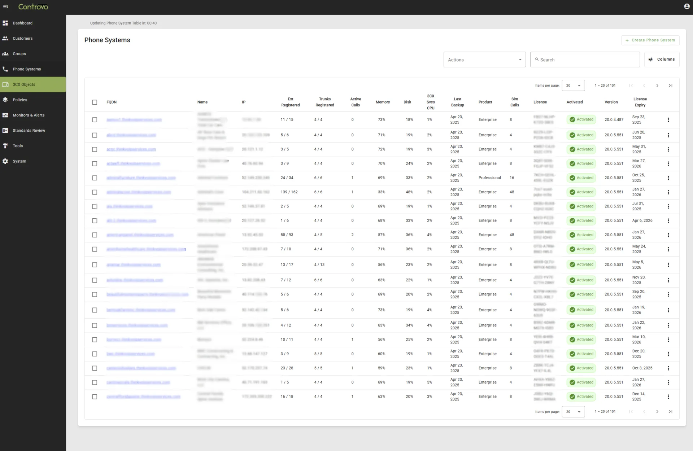This screenshot has width=693, height=451.
Task: Select the 3CX Objects menu item
Action: (x=5, y=84)
